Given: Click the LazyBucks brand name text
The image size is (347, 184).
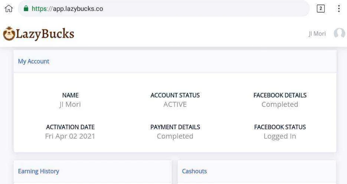Looking at the screenshot, I should (45, 34).
